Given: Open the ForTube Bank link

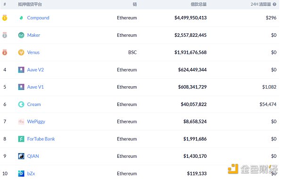Looking at the screenshot, I should click(x=41, y=139).
